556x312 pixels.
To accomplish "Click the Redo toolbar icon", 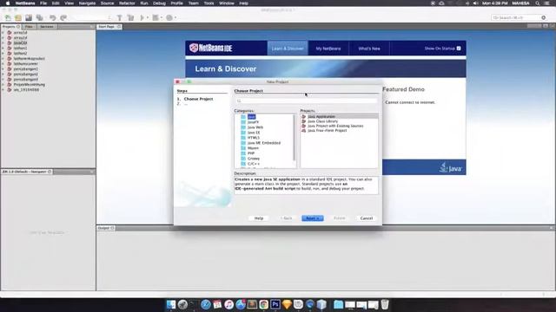I will (63, 17).
